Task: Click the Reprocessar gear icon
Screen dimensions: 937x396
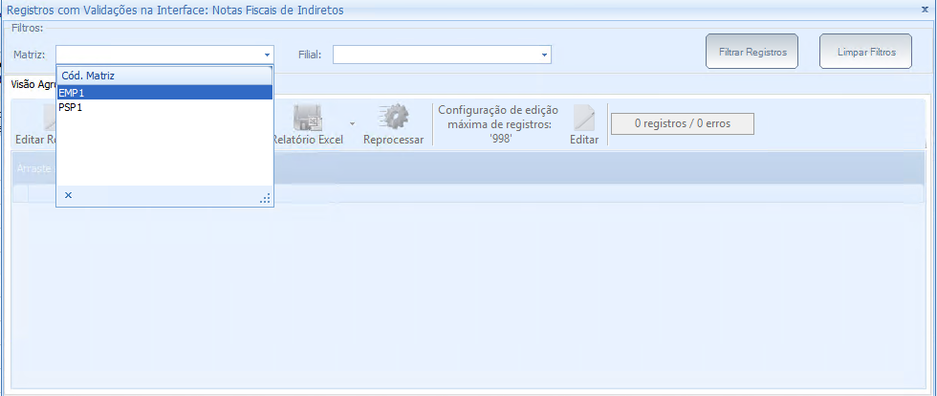Action: click(x=393, y=118)
